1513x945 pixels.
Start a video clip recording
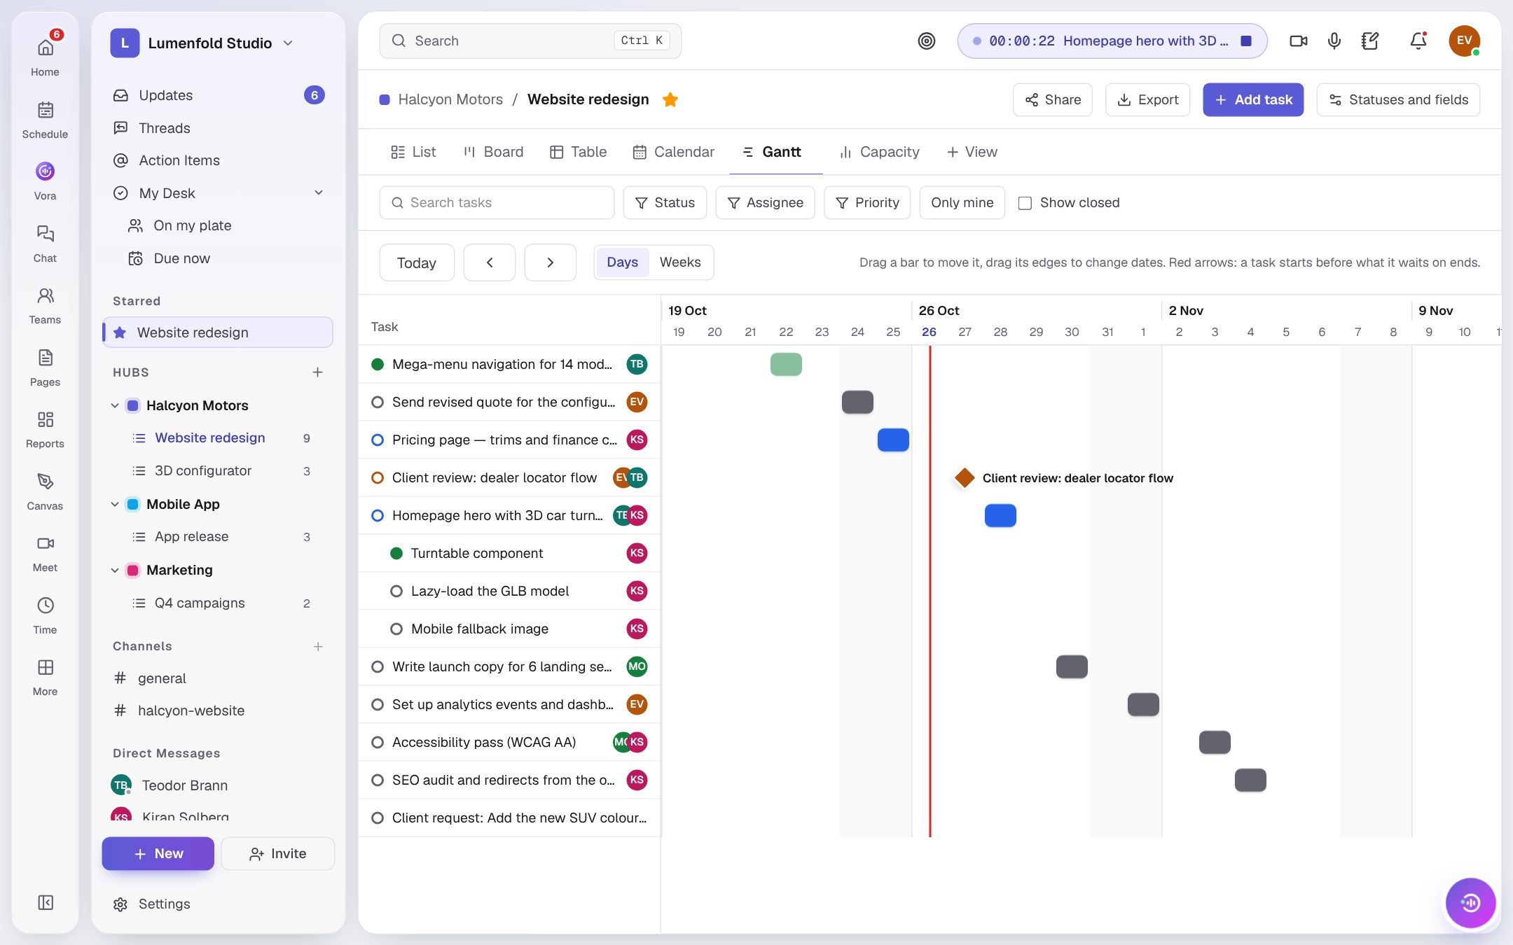[x=1298, y=41]
